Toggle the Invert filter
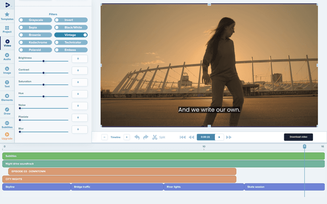327x204 pixels. point(71,20)
